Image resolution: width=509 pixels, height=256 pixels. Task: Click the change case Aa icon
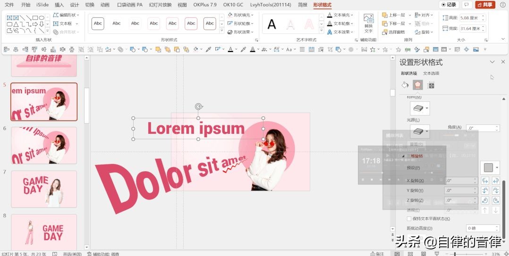pyautogui.click(x=288, y=50)
